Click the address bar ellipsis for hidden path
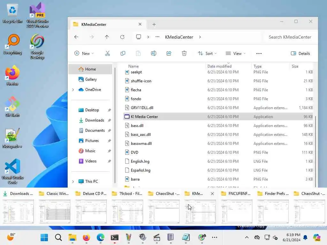Viewport: 327px width, 245px height. tap(157, 37)
